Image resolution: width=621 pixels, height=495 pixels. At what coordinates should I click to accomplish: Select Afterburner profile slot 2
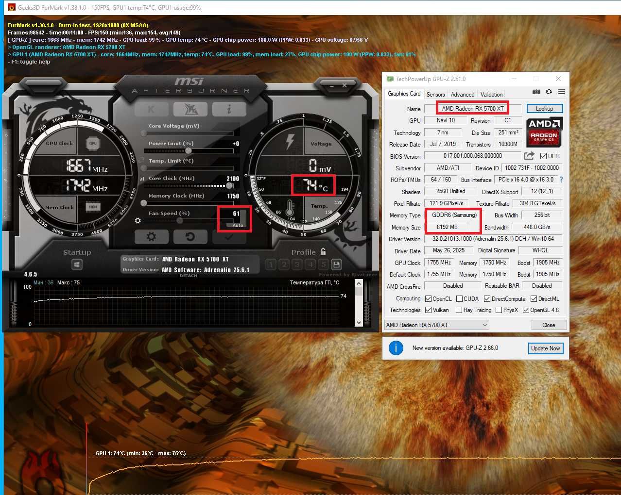(284, 264)
